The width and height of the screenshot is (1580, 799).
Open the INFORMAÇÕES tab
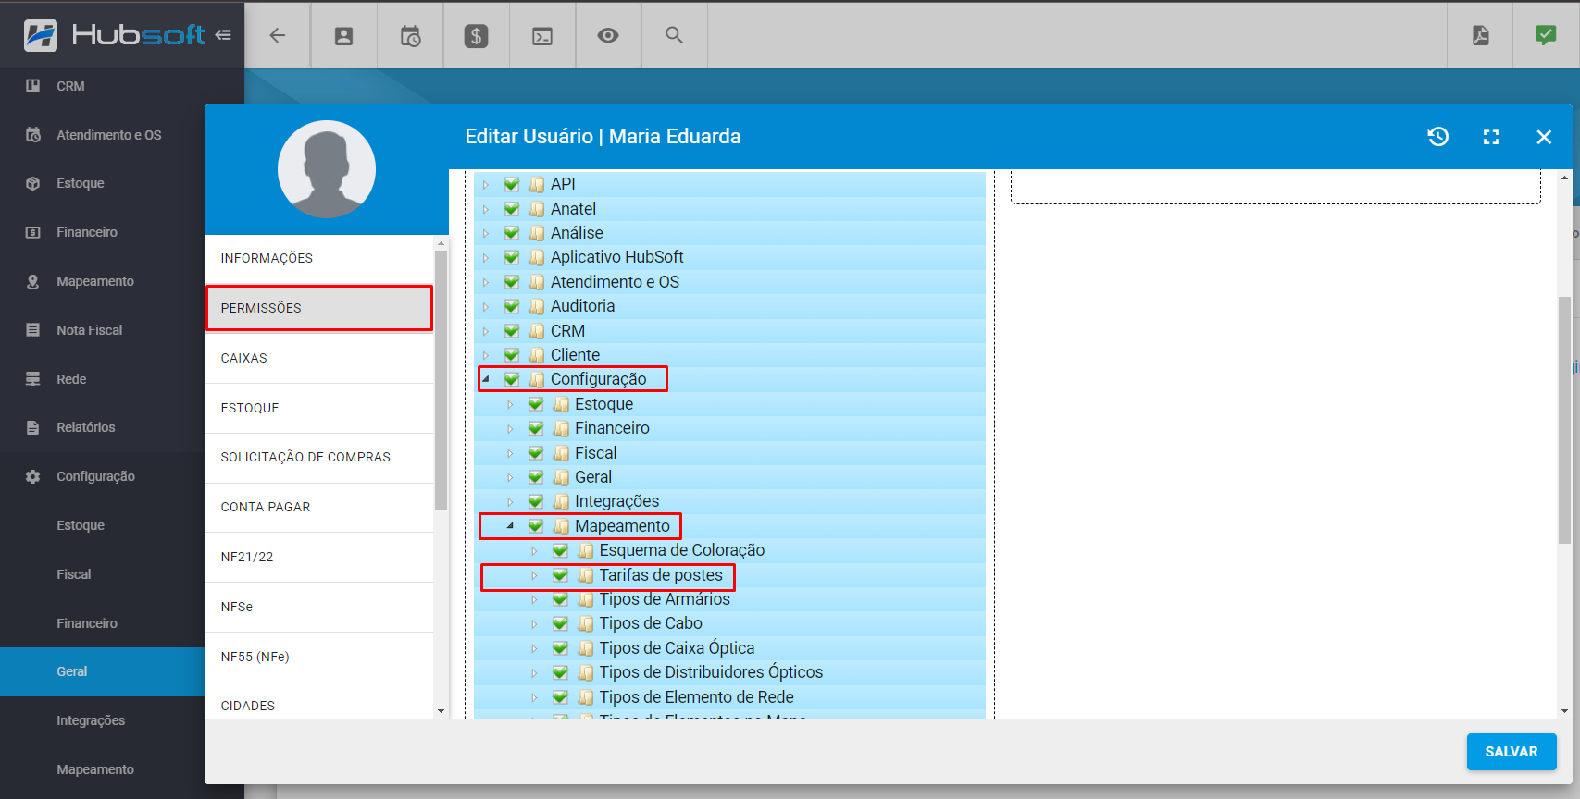(x=319, y=258)
